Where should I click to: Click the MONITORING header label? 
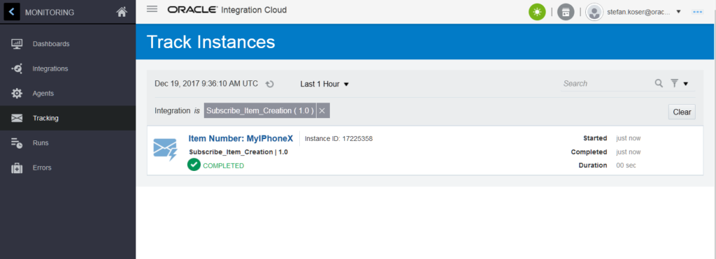point(50,13)
